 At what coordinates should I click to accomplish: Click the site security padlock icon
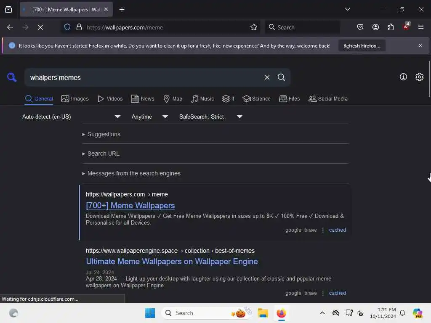coord(79,27)
